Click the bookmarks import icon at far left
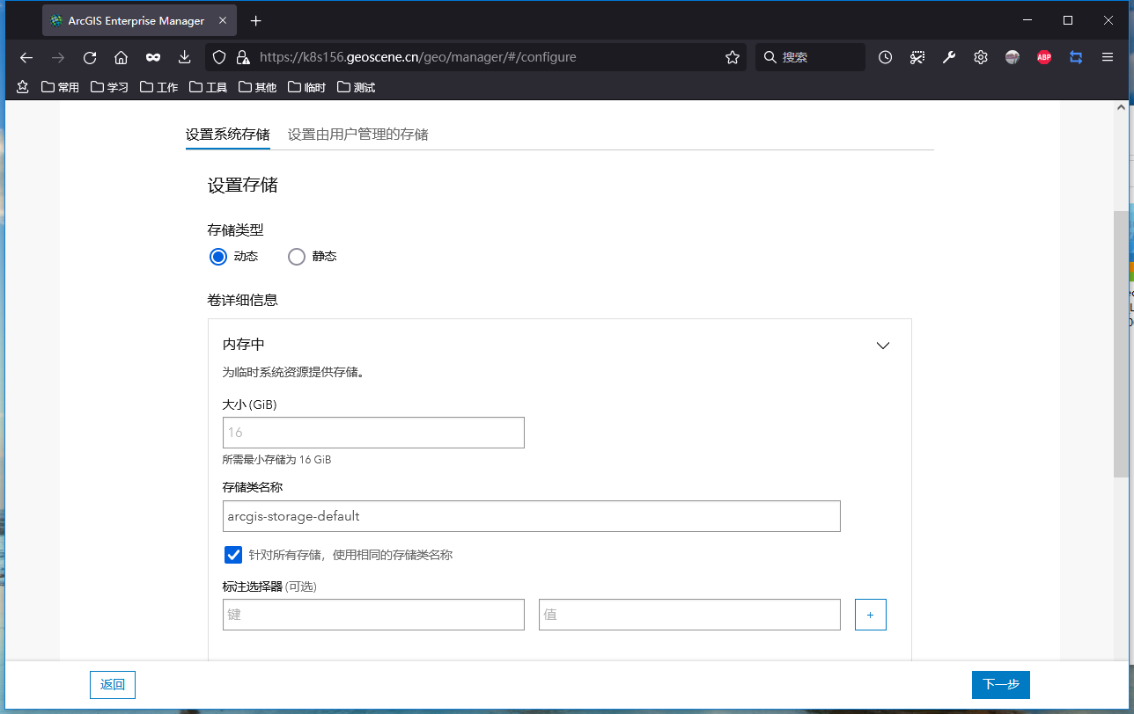Screen dimensions: 1134x714 23,87
